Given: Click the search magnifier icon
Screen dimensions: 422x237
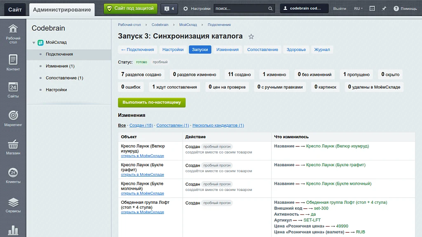Looking at the screenshot, I should point(270,9).
